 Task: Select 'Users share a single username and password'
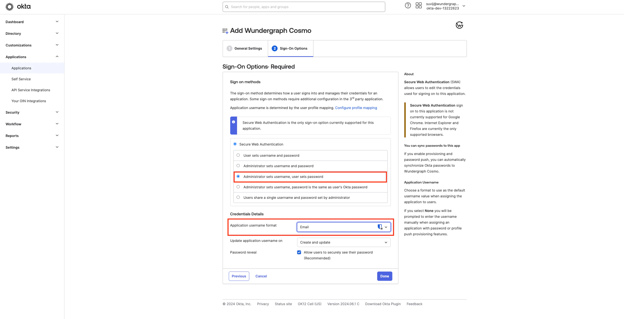[x=238, y=197]
